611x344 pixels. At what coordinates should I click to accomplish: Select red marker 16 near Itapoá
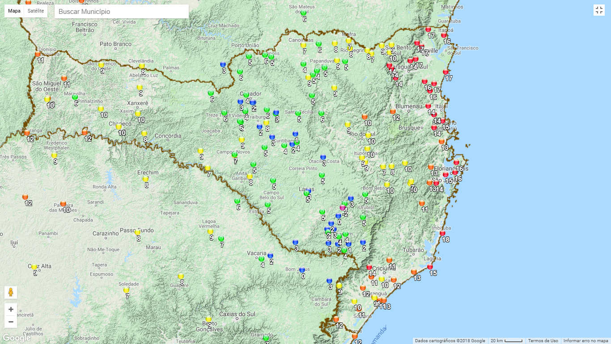coord(444,35)
